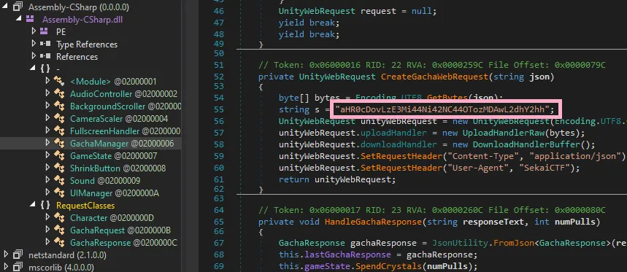Viewport: 627px width, 272px height.
Task: Click the RequestClasses namespace braces icon
Action: [x=45, y=206]
